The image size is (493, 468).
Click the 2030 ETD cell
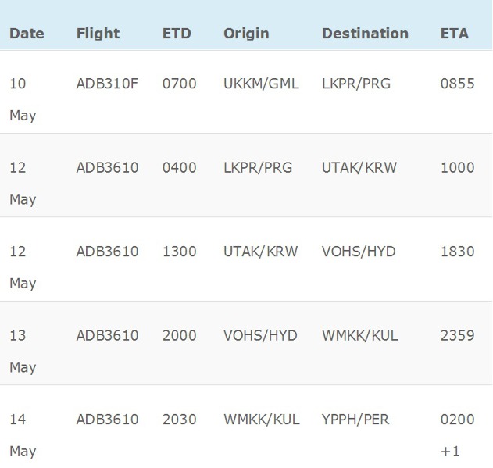tap(180, 420)
